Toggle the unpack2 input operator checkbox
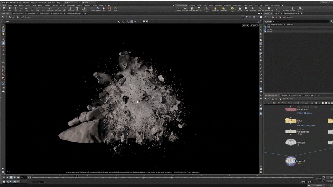Image resolution: width=333 pixels, height=187 pixels. coord(265,31)
